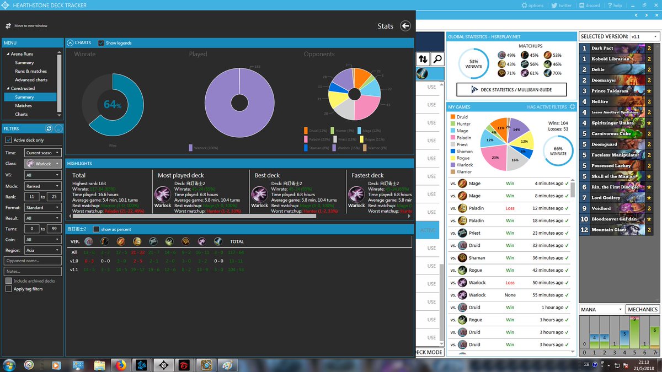Open the Coin filter dropdown
Screen dimensions: 662x372
click(43, 239)
